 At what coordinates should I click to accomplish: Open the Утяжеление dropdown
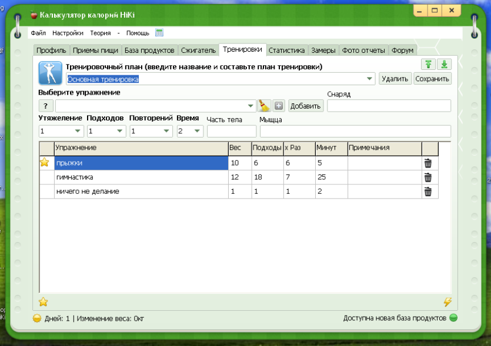78,131
